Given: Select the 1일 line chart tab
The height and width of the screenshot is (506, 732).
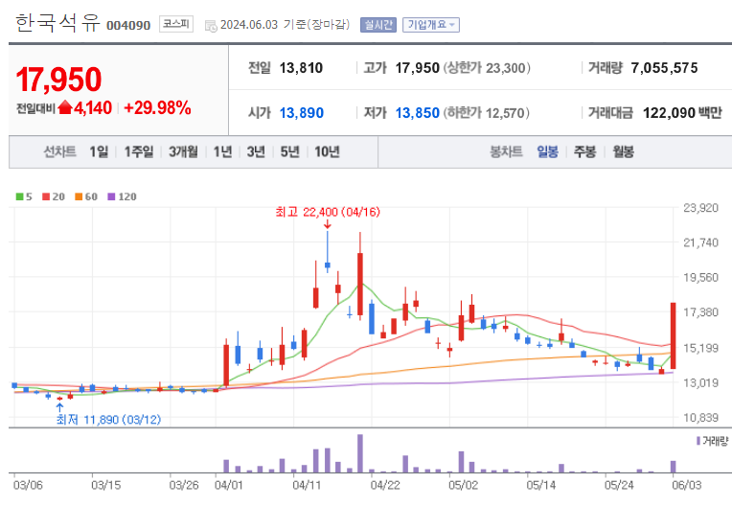Looking at the screenshot, I should [99, 151].
